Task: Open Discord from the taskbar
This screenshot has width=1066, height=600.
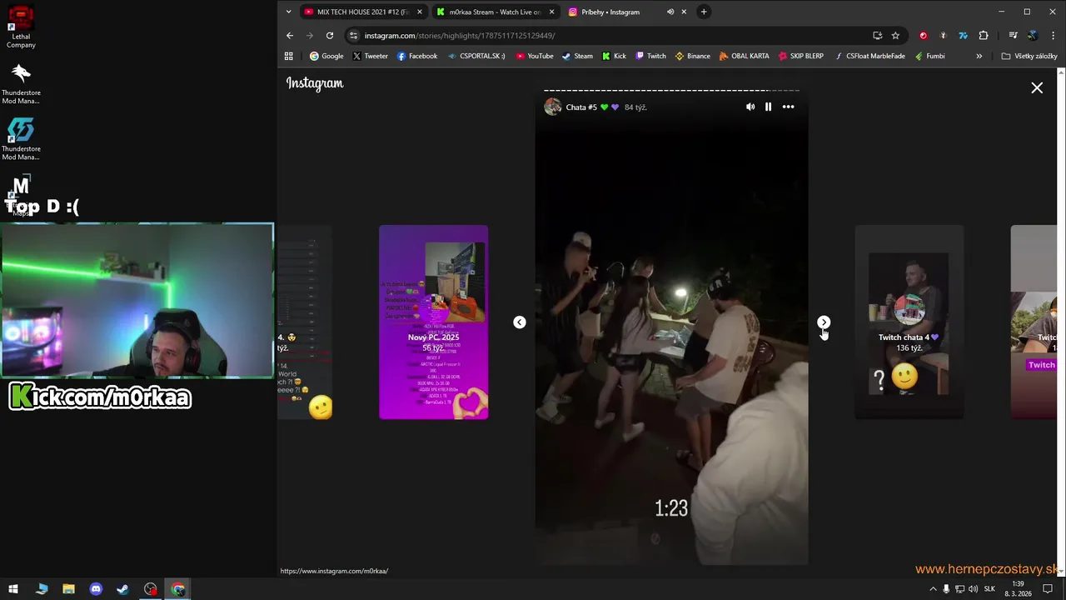Action: (96, 589)
